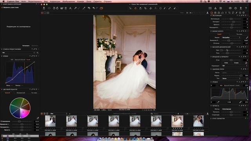Open preferences gear in top toolbar
The width and height of the screenshot is (251, 141).
(235, 8)
